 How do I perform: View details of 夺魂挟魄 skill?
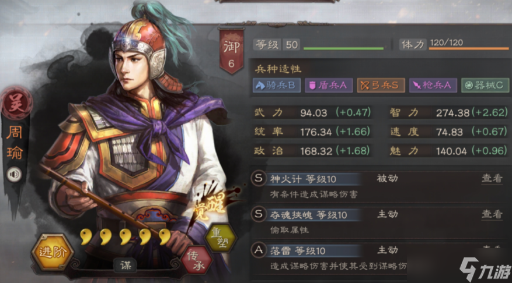(x=492, y=214)
